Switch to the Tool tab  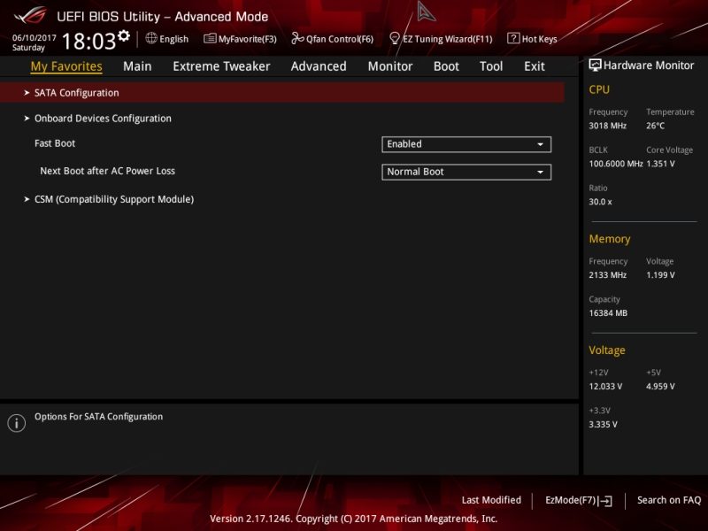tap(491, 66)
